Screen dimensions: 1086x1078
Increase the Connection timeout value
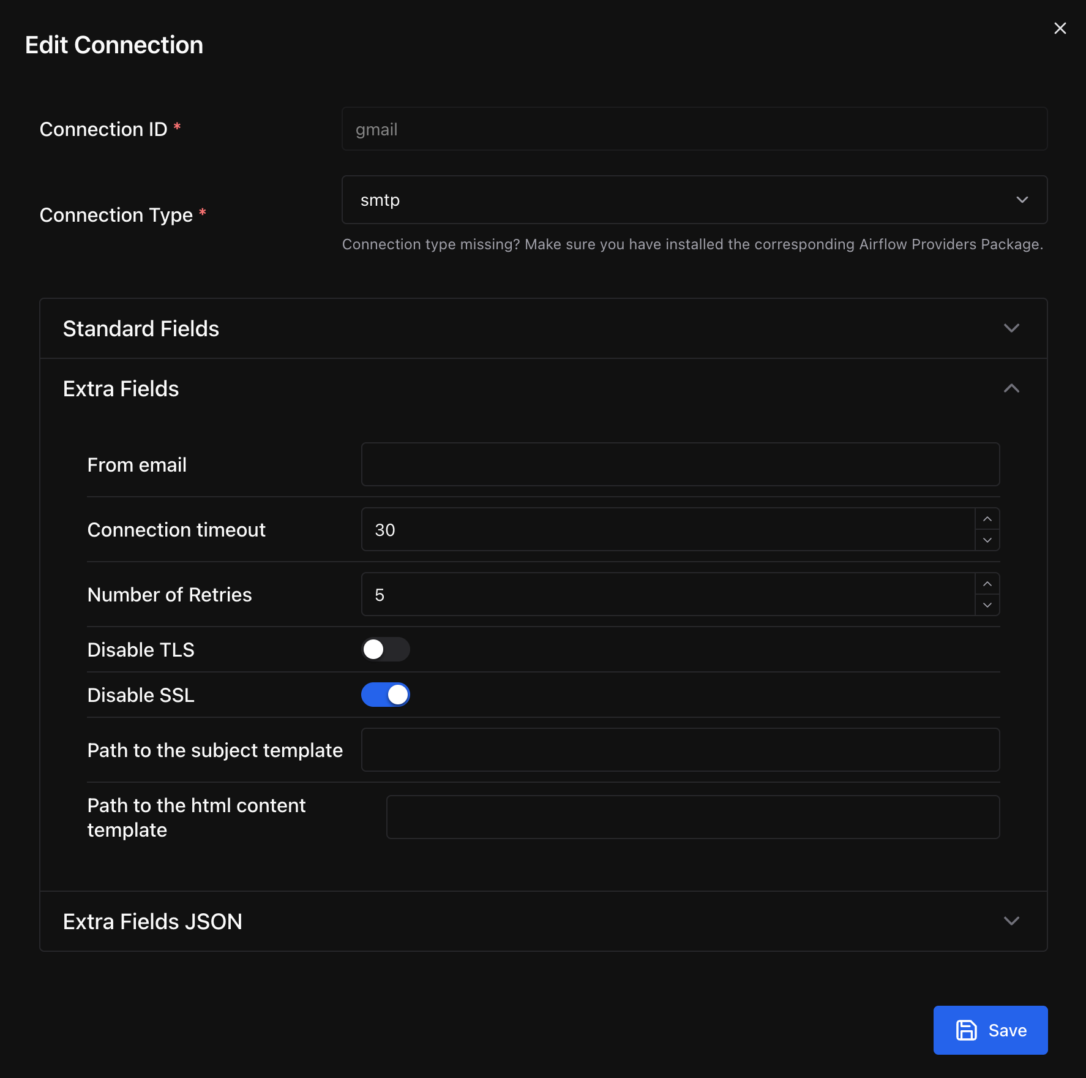coord(987,519)
